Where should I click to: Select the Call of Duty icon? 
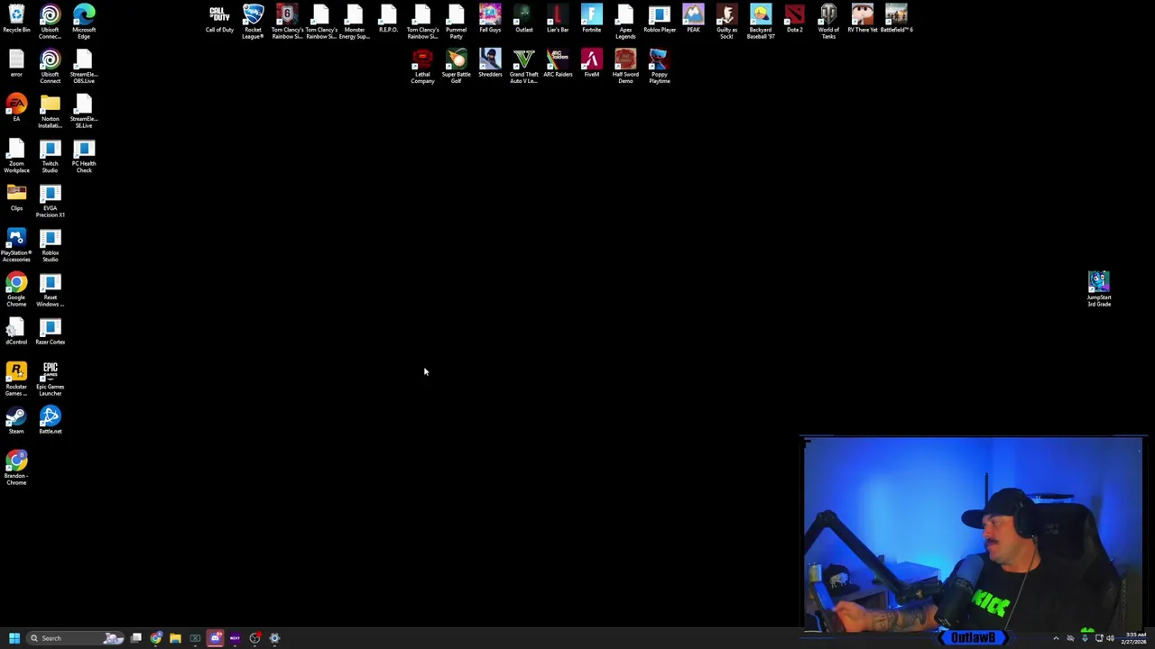[x=219, y=19]
